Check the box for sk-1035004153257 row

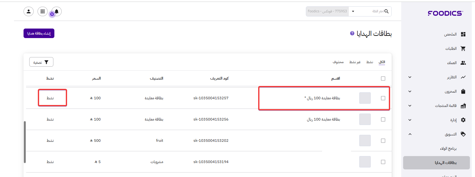383,98
